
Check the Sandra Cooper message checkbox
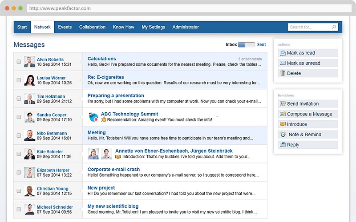[19, 117]
